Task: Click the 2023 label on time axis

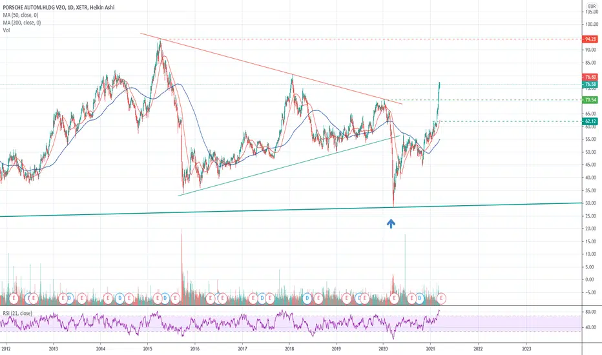Action: click(527, 349)
